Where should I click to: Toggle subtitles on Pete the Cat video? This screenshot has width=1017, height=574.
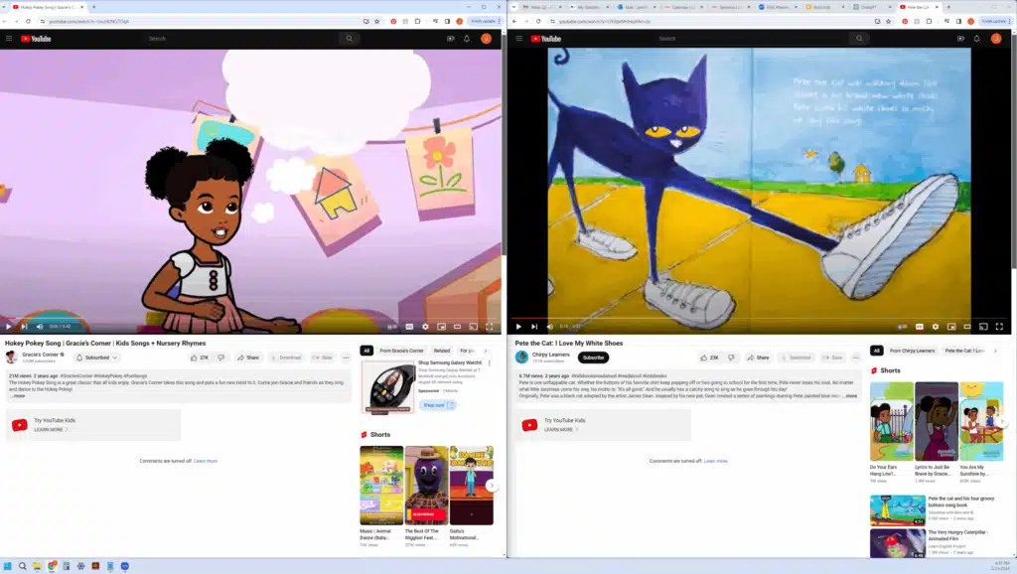pos(919,326)
